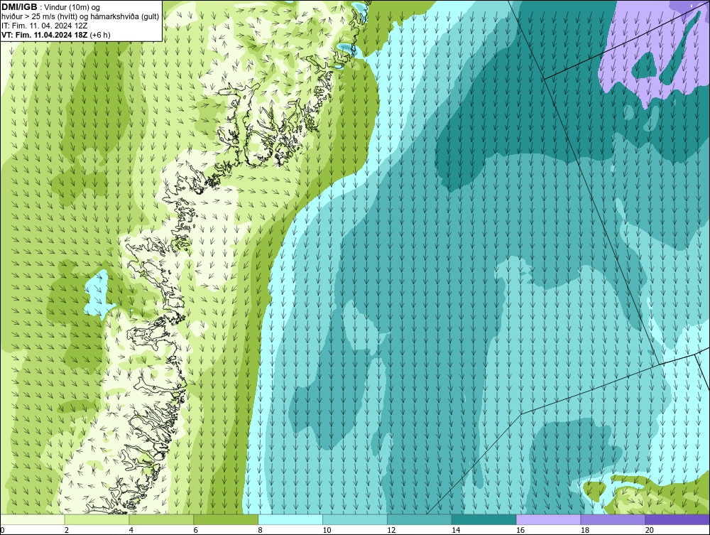Click legend label '6'
Viewport: 710px width, 535px height.
tap(196, 530)
